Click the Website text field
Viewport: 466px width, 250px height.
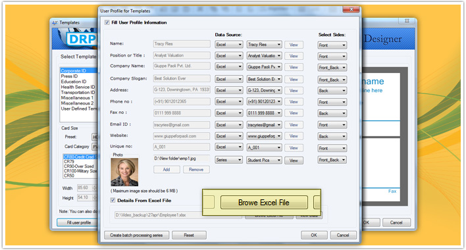[x=182, y=136]
